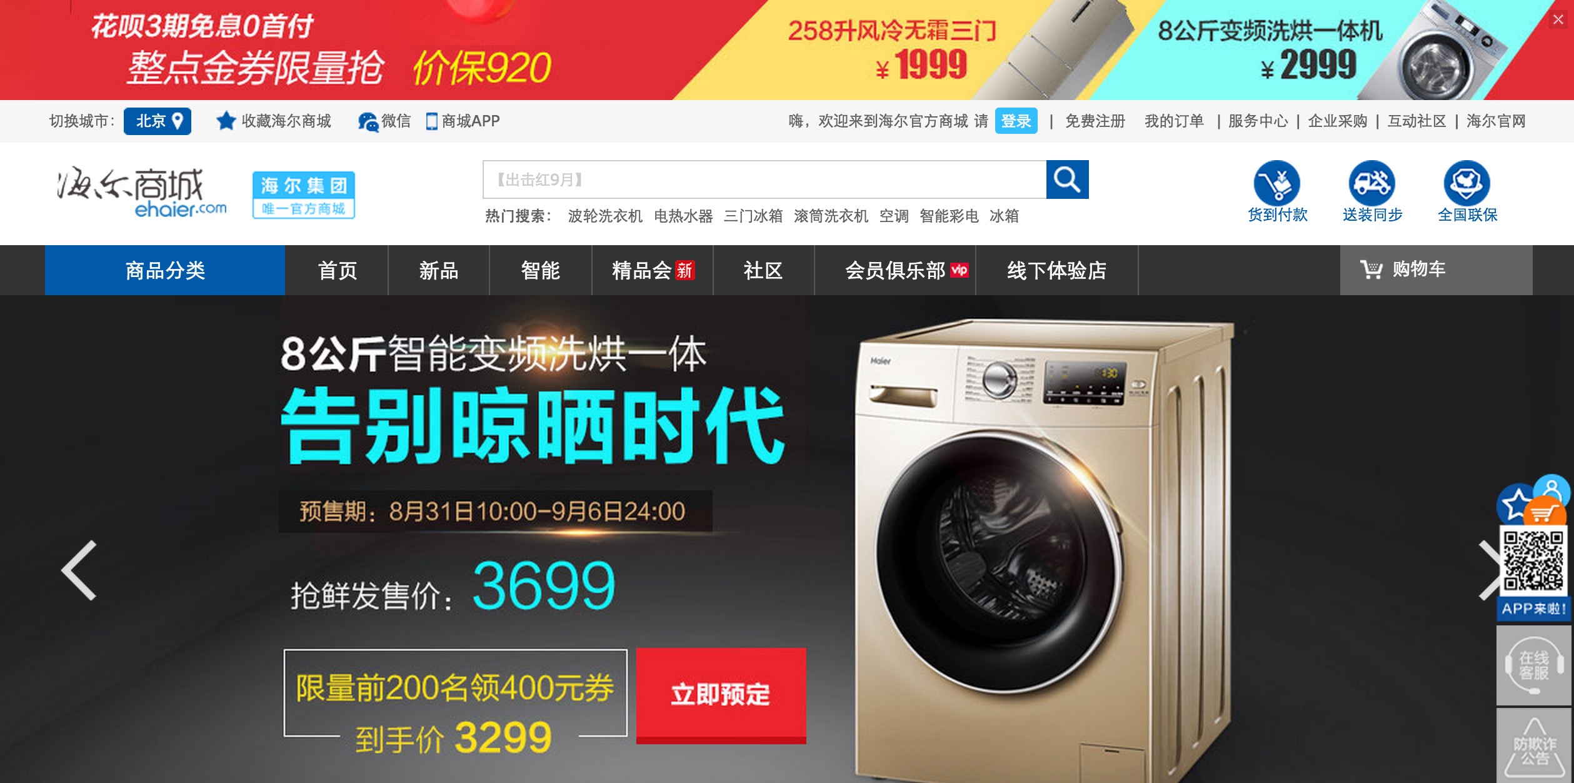Go to the 会员俱乐部 tab

pos(895,270)
